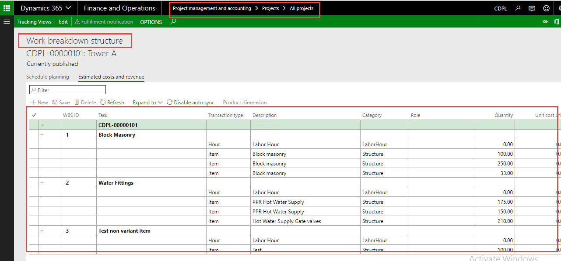Open the hamburger navigation menu icon

[x=7, y=21]
